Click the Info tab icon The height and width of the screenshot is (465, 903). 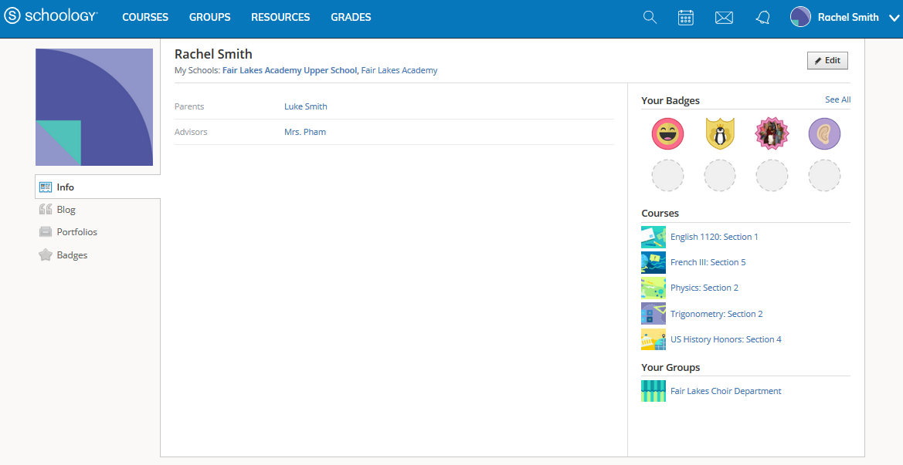(46, 187)
